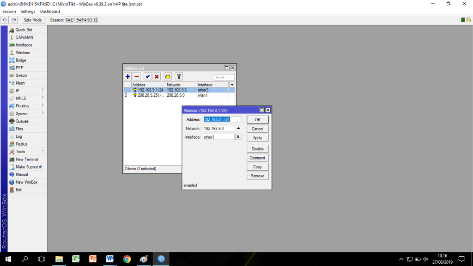Viewport: 473px width, 266px height.
Task: Click the Disable button in the Address dialog
Action: [257, 149]
